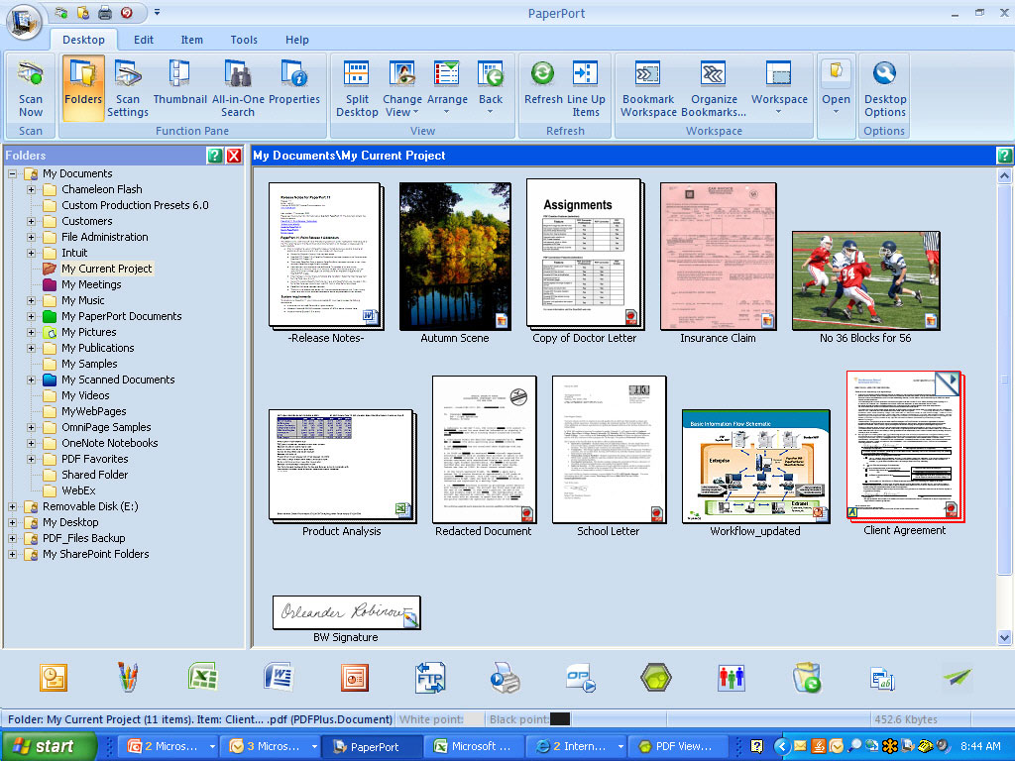The width and height of the screenshot is (1015, 761).
Task: Close the Folders pane with red X
Action: pyautogui.click(x=234, y=156)
